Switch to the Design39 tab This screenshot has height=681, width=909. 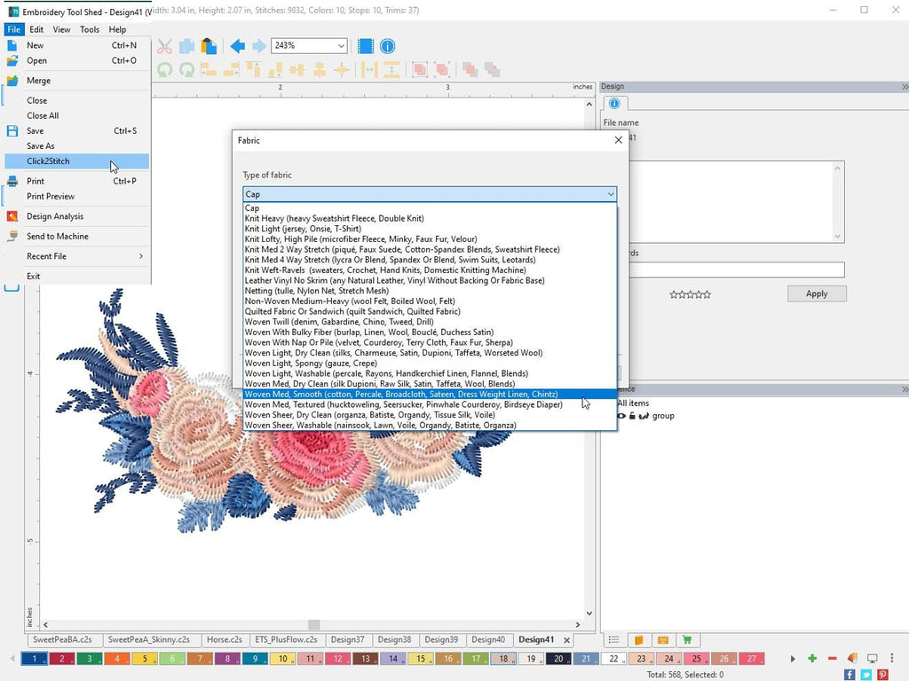tap(441, 640)
